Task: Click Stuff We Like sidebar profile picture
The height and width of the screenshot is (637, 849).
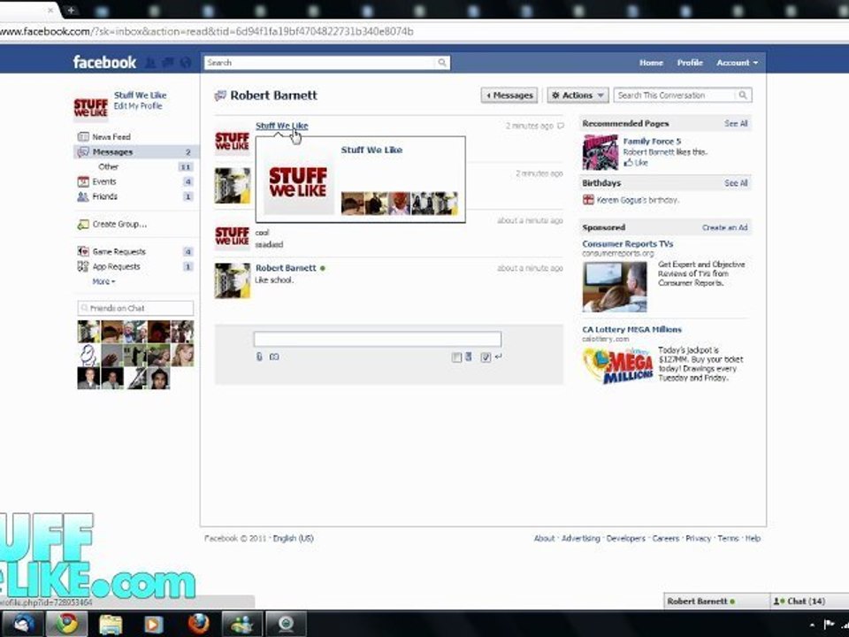Action: [x=90, y=107]
